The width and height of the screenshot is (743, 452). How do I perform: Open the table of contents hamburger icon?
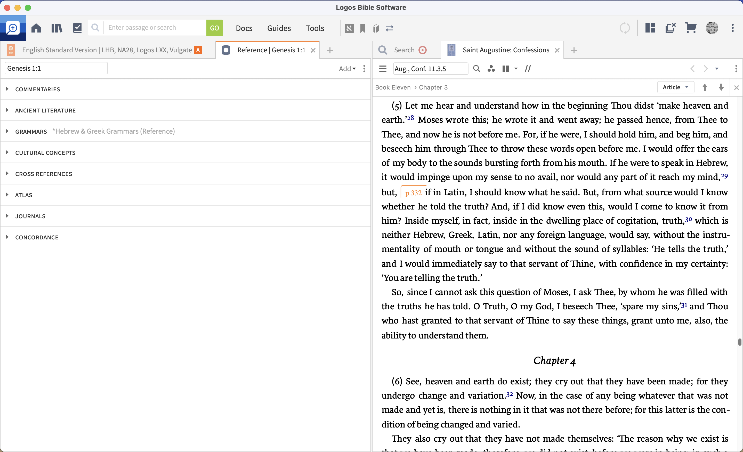[383, 69]
